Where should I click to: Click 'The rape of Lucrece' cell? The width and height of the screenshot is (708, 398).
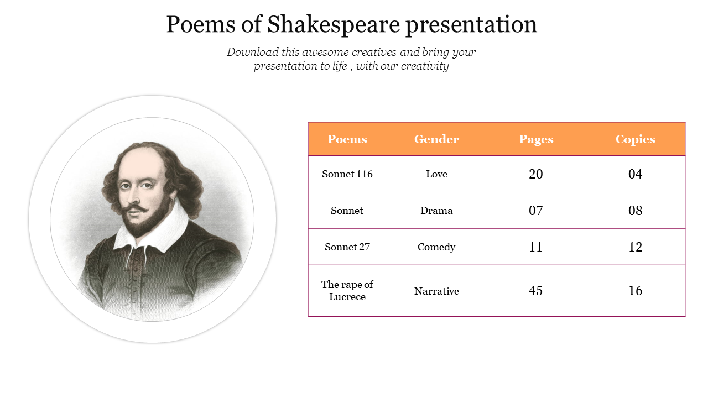(347, 291)
